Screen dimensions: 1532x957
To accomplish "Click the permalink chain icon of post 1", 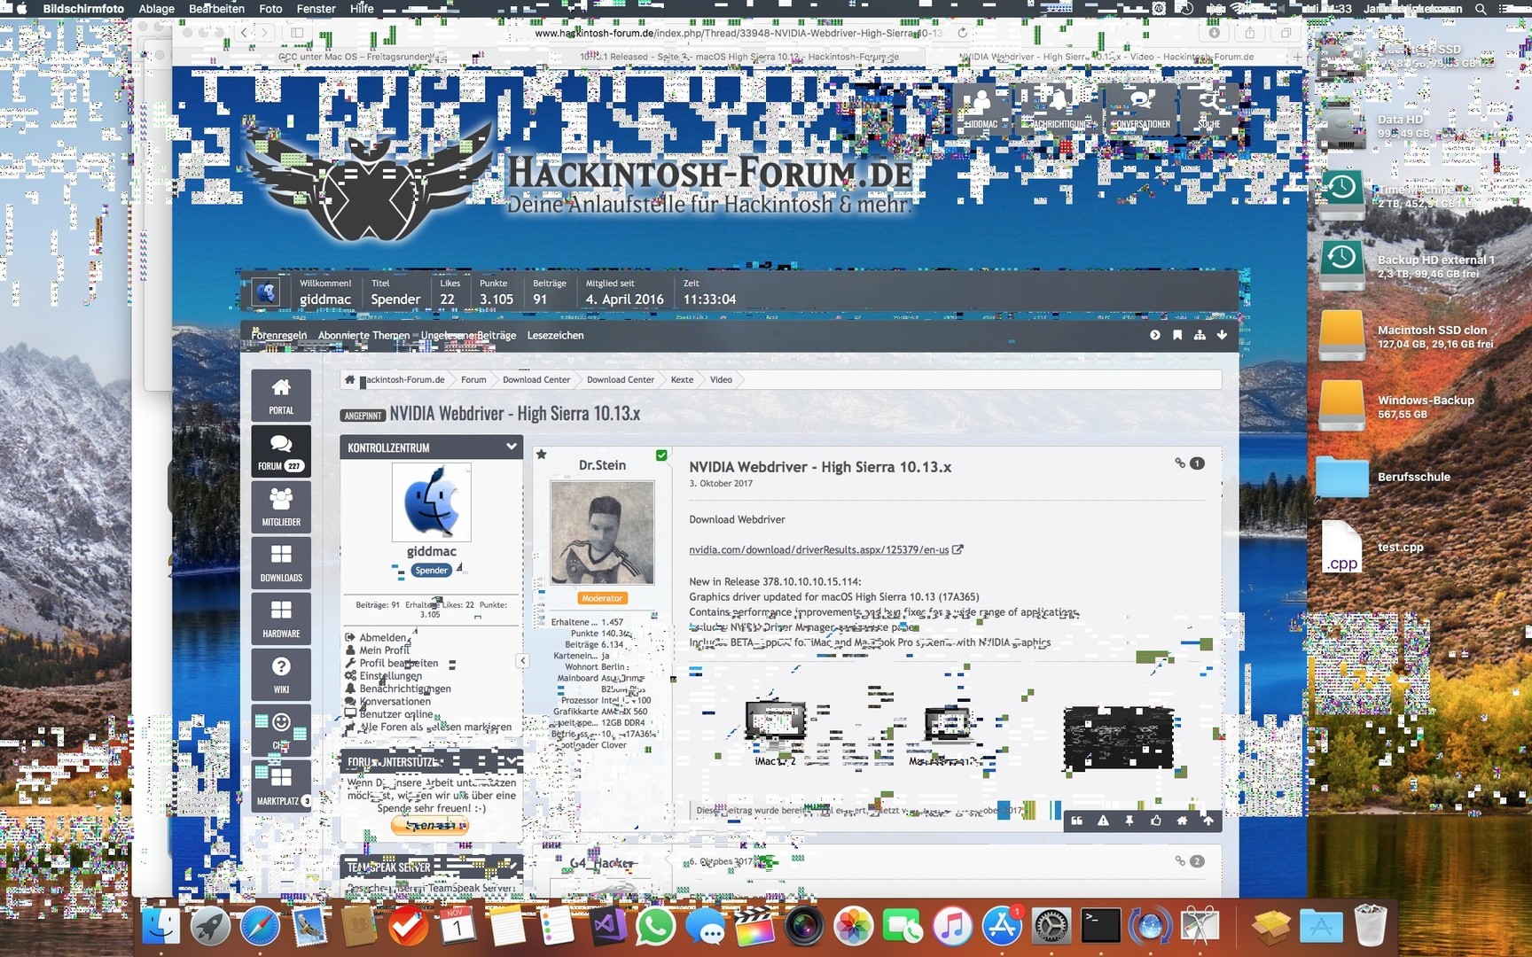I will click(1180, 463).
